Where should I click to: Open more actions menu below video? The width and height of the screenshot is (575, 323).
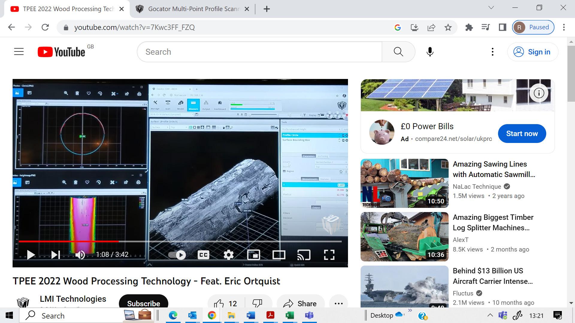pos(338,303)
